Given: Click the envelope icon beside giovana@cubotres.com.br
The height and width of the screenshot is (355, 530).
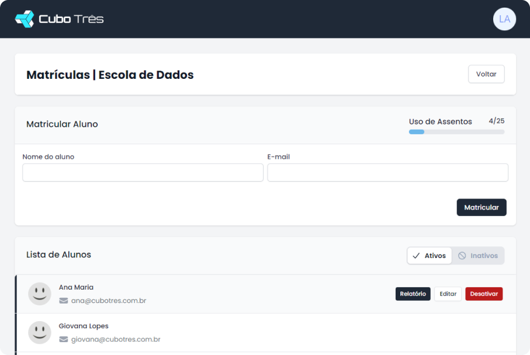Looking at the screenshot, I should 63,339.
